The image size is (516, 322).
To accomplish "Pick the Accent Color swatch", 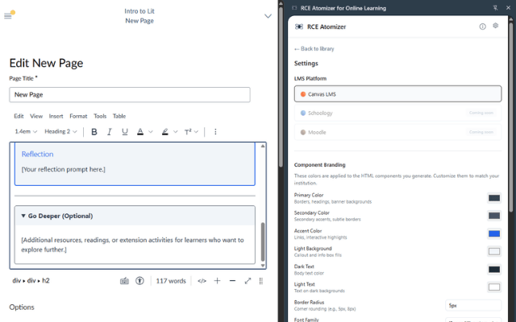I will (x=493, y=233).
